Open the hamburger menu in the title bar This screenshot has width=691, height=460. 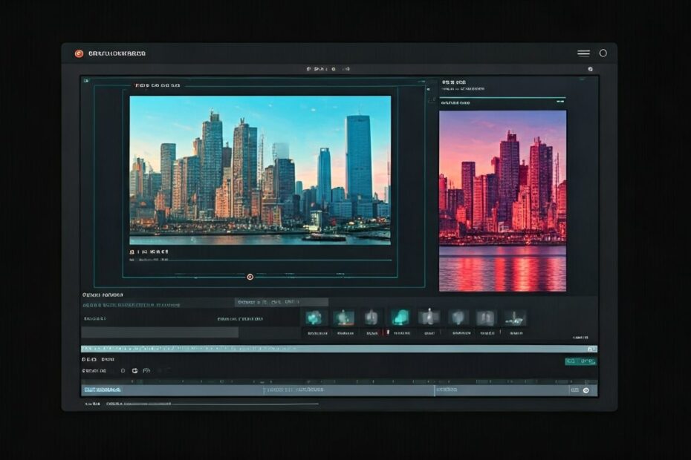tap(583, 53)
